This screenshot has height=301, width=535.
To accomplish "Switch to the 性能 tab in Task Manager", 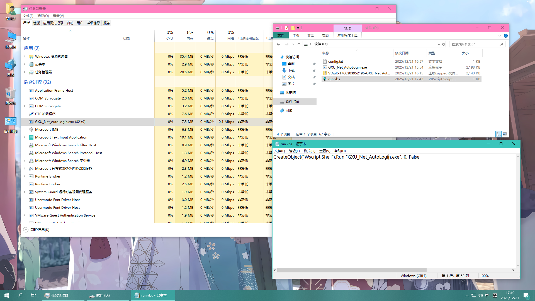I will pos(36,23).
